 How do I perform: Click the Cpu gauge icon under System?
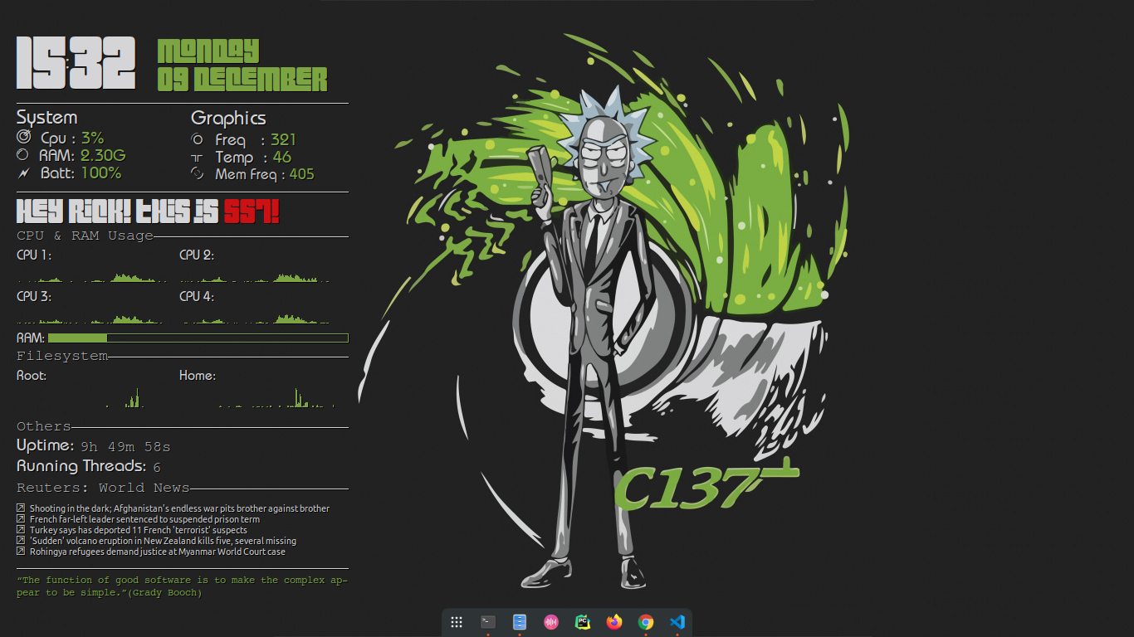23,137
